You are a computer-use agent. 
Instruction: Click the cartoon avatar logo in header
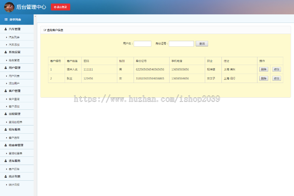[x=9, y=7]
